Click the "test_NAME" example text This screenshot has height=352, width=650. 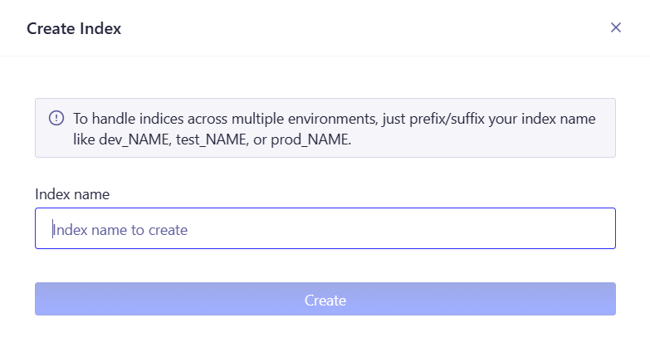212,139
